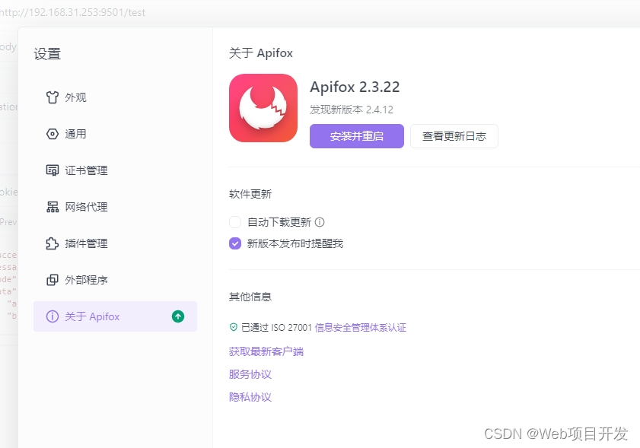Image resolution: width=640 pixels, height=448 pixels.
Task: Open the 获取最新客户端 link
Action: (266, 351)
